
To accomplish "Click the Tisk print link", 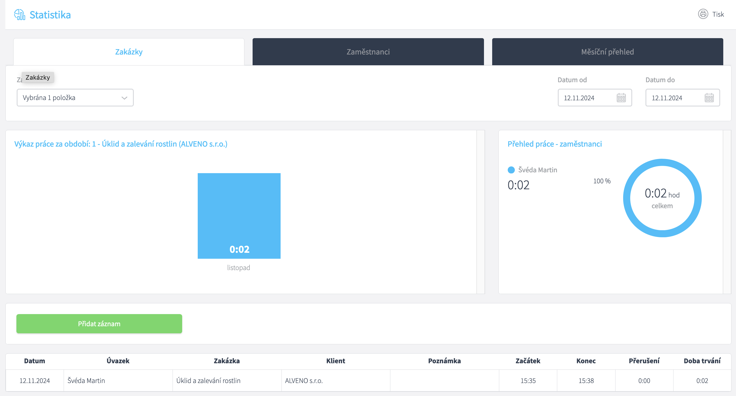I will [718, 14].
